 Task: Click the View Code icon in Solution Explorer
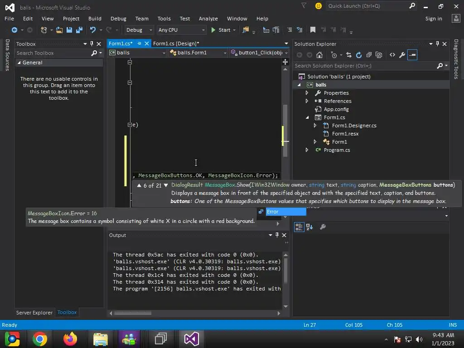pos(392,55)
